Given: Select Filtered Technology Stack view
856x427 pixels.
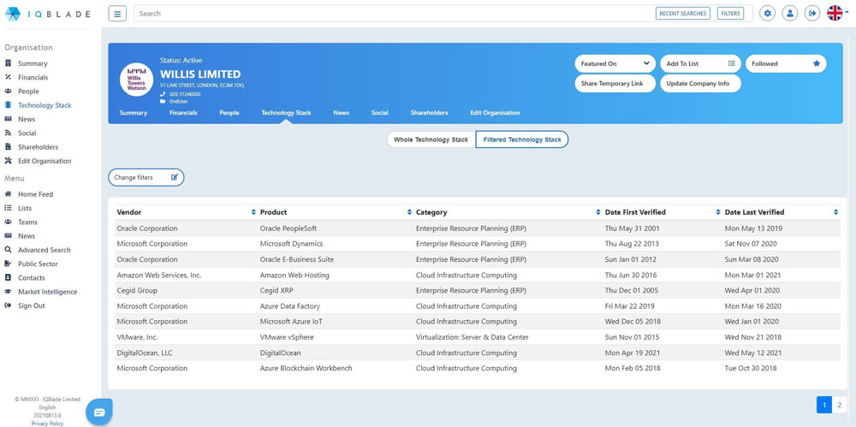Looking at the screenshot, I should [x=522, y=139].
